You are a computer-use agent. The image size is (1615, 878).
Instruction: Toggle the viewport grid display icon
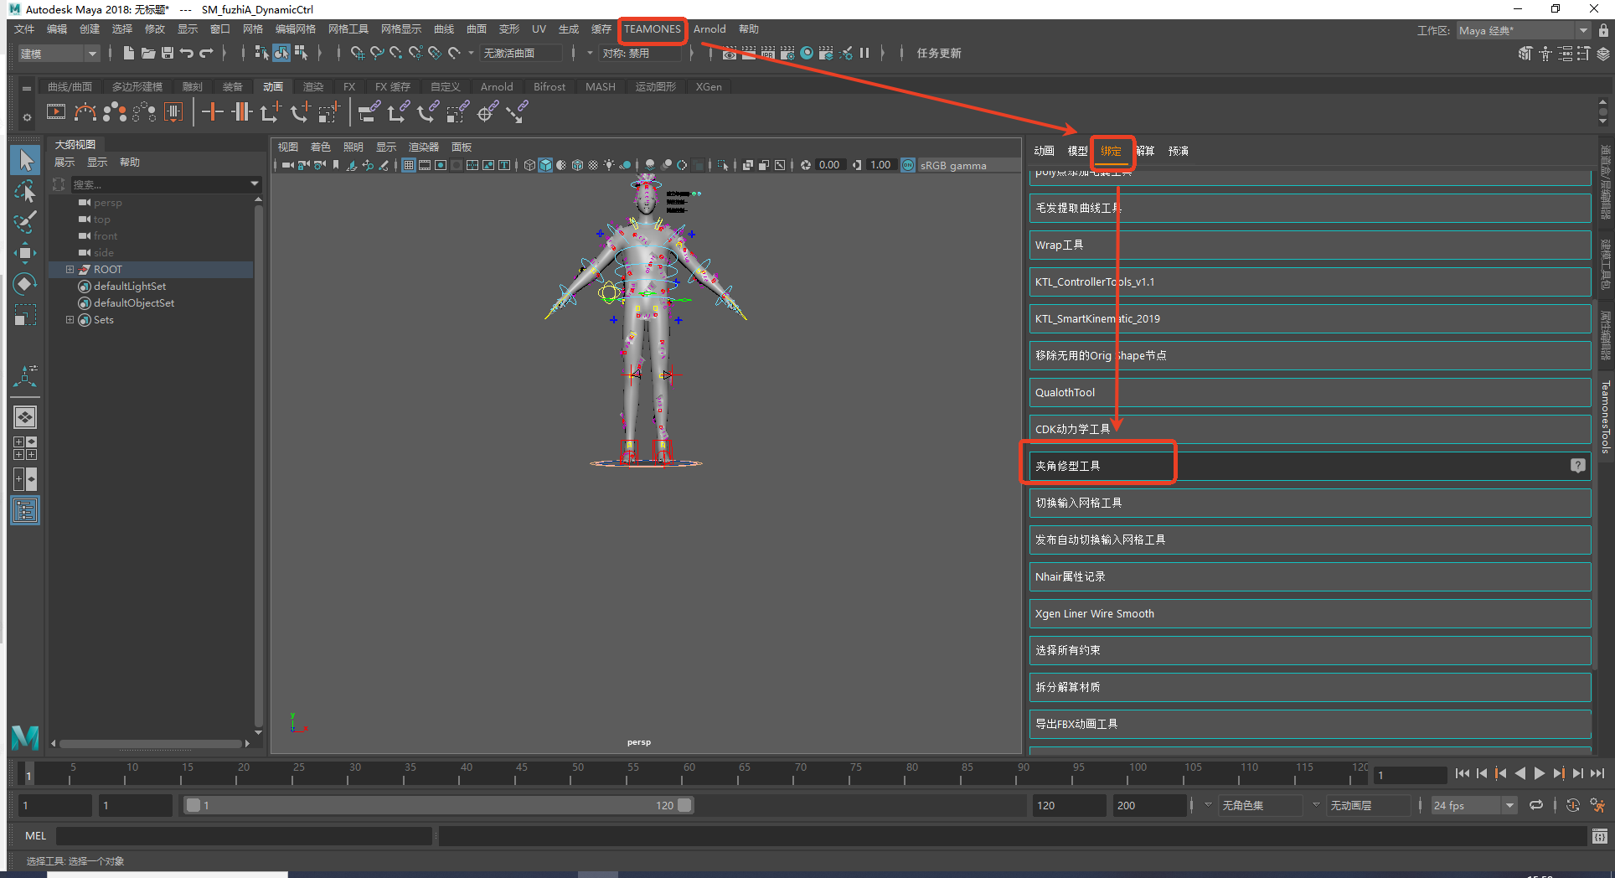[x=409, y=165]
